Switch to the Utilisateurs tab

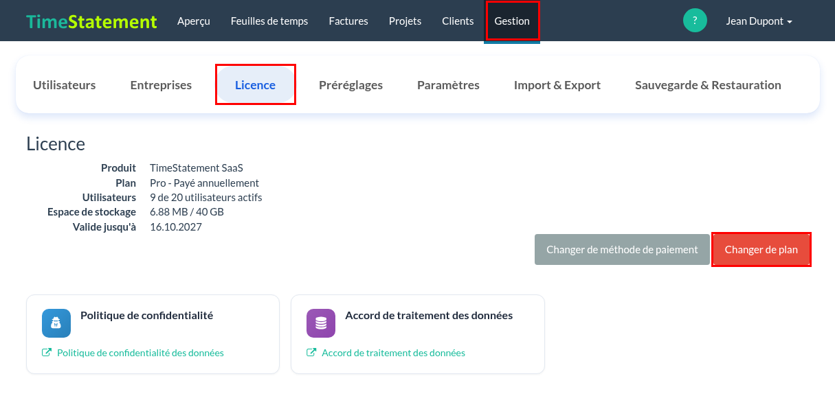(x=65, y=85)
